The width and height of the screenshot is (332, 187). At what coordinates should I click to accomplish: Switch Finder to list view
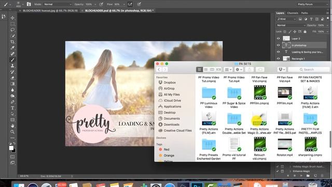[206, 69]
